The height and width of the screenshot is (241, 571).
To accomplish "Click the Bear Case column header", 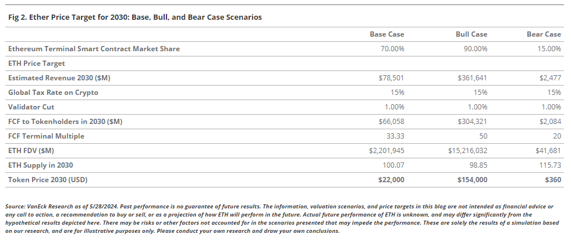I will pos(544,34).
